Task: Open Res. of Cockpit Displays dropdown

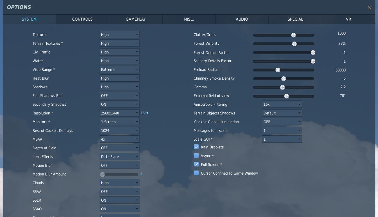Action: click(x=119, y=130)
